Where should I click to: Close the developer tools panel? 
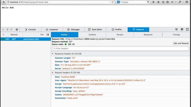3,29
